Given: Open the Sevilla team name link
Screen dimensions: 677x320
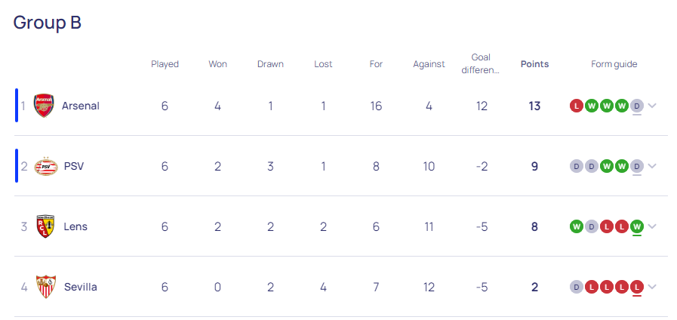Looking at the screenshot, I should click(x=81, y=287).
